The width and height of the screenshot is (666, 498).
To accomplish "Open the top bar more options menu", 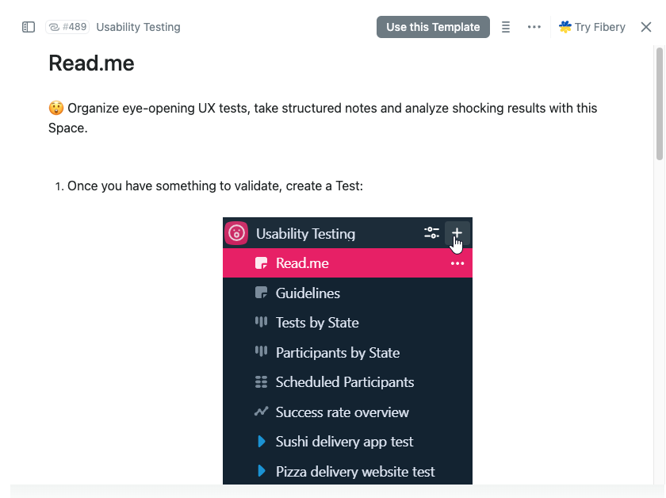I will [x=534, y=26].
